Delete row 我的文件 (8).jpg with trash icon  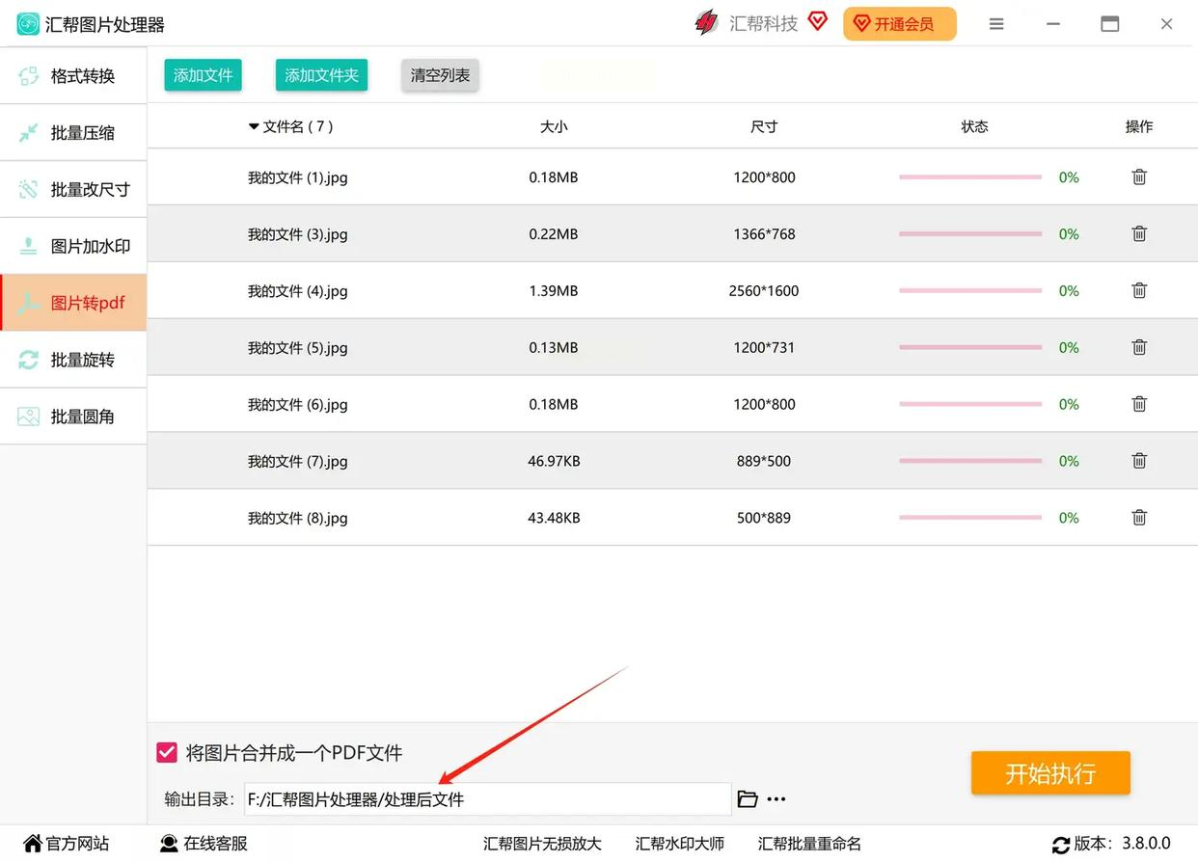[1139, 518]
